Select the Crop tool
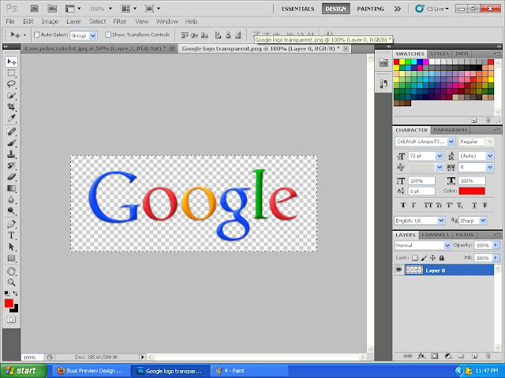The width and height of the screenshot is (505, 378). pos(11,107)
